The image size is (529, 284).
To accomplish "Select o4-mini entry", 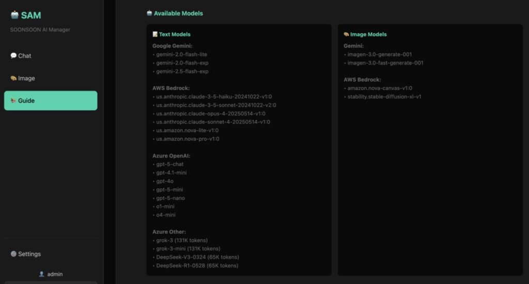I will tap(166, 215).
